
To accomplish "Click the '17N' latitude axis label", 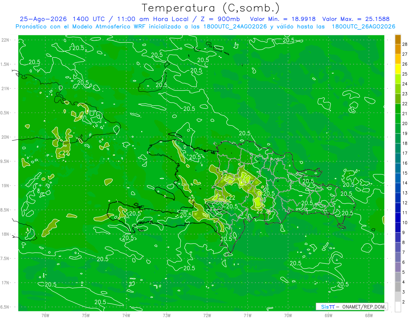I will [5, 283].
